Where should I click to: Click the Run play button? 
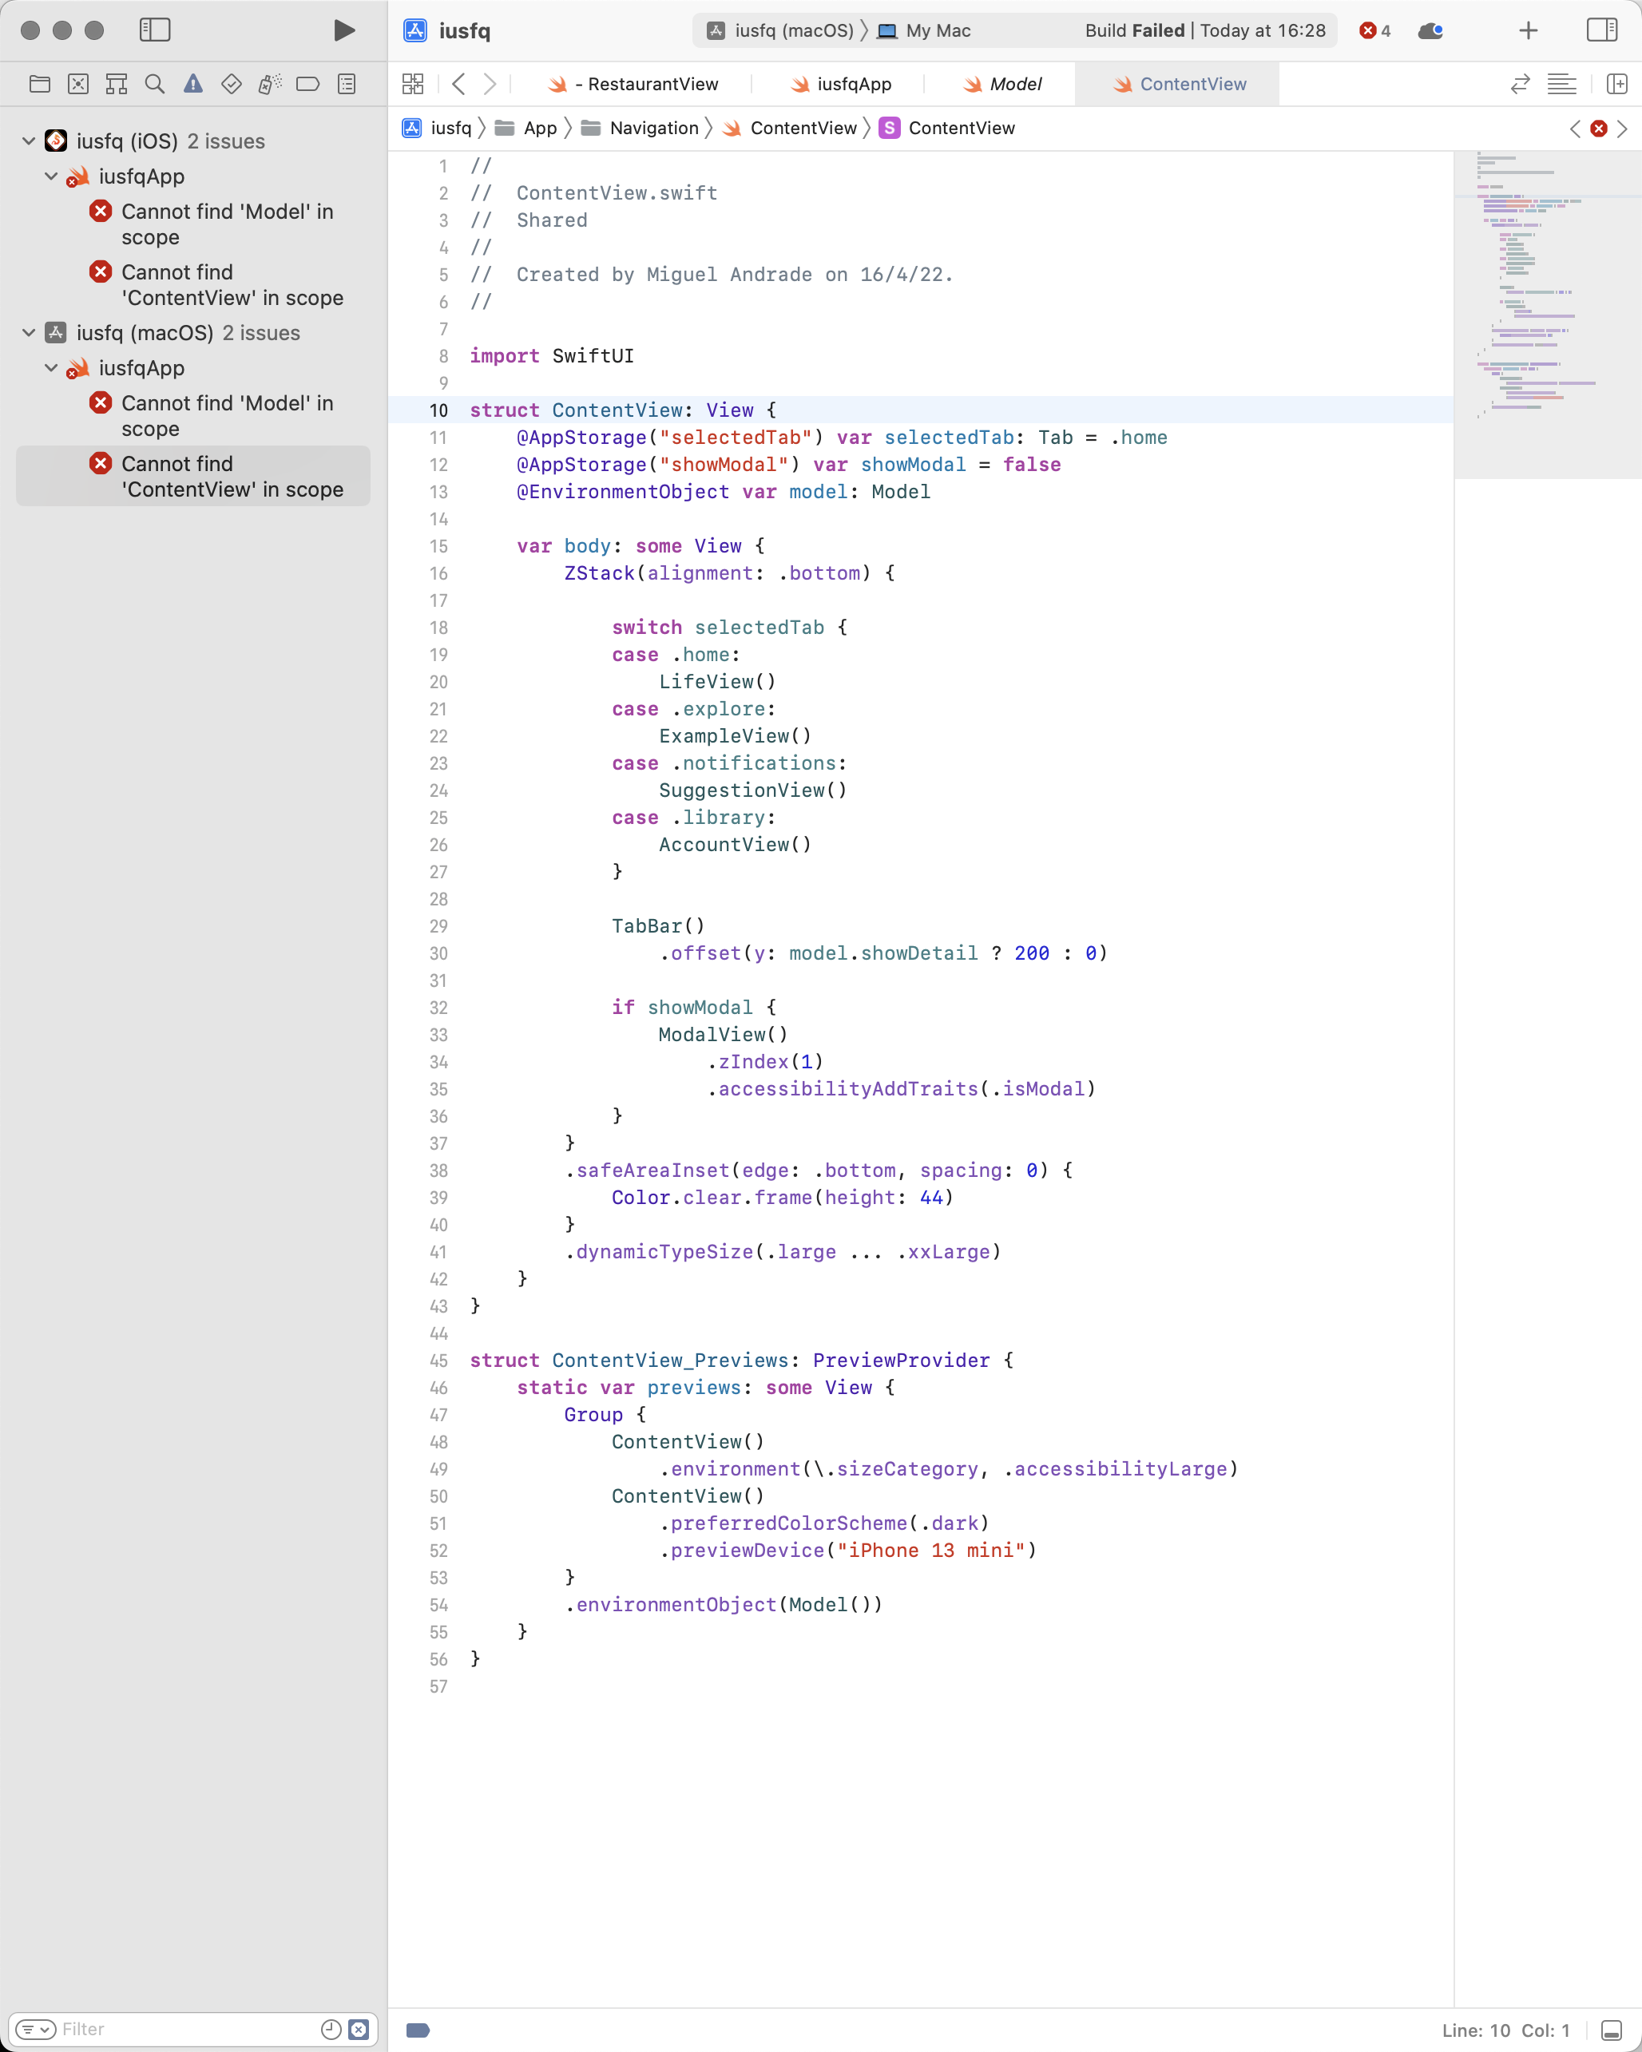click(343, 30)
